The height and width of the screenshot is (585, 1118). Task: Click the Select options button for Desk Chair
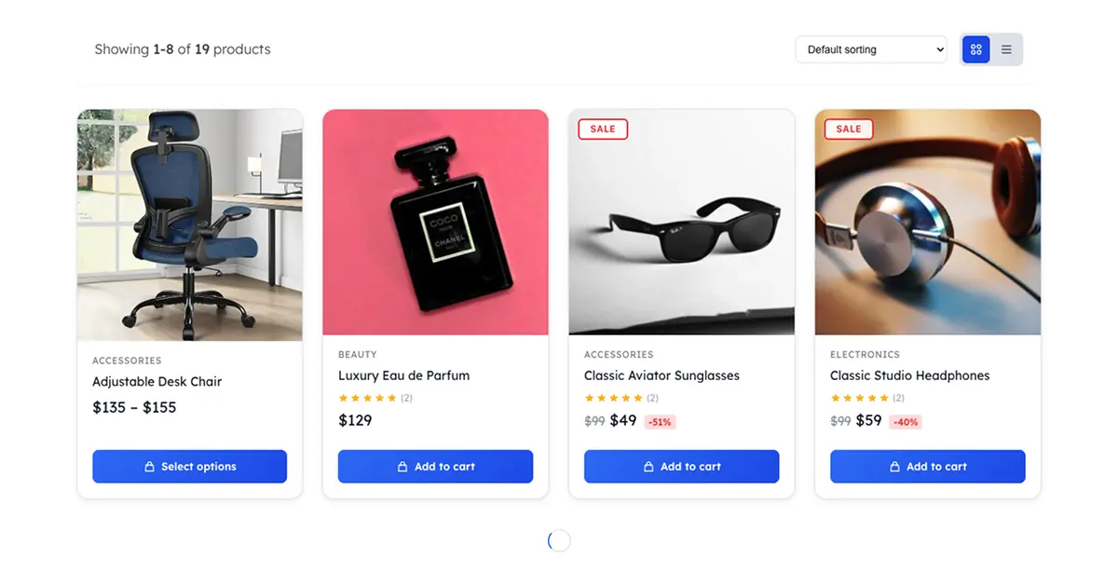point(190,467)
